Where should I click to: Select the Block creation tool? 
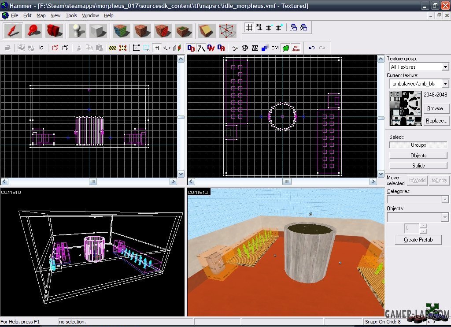tap(98, 31)
